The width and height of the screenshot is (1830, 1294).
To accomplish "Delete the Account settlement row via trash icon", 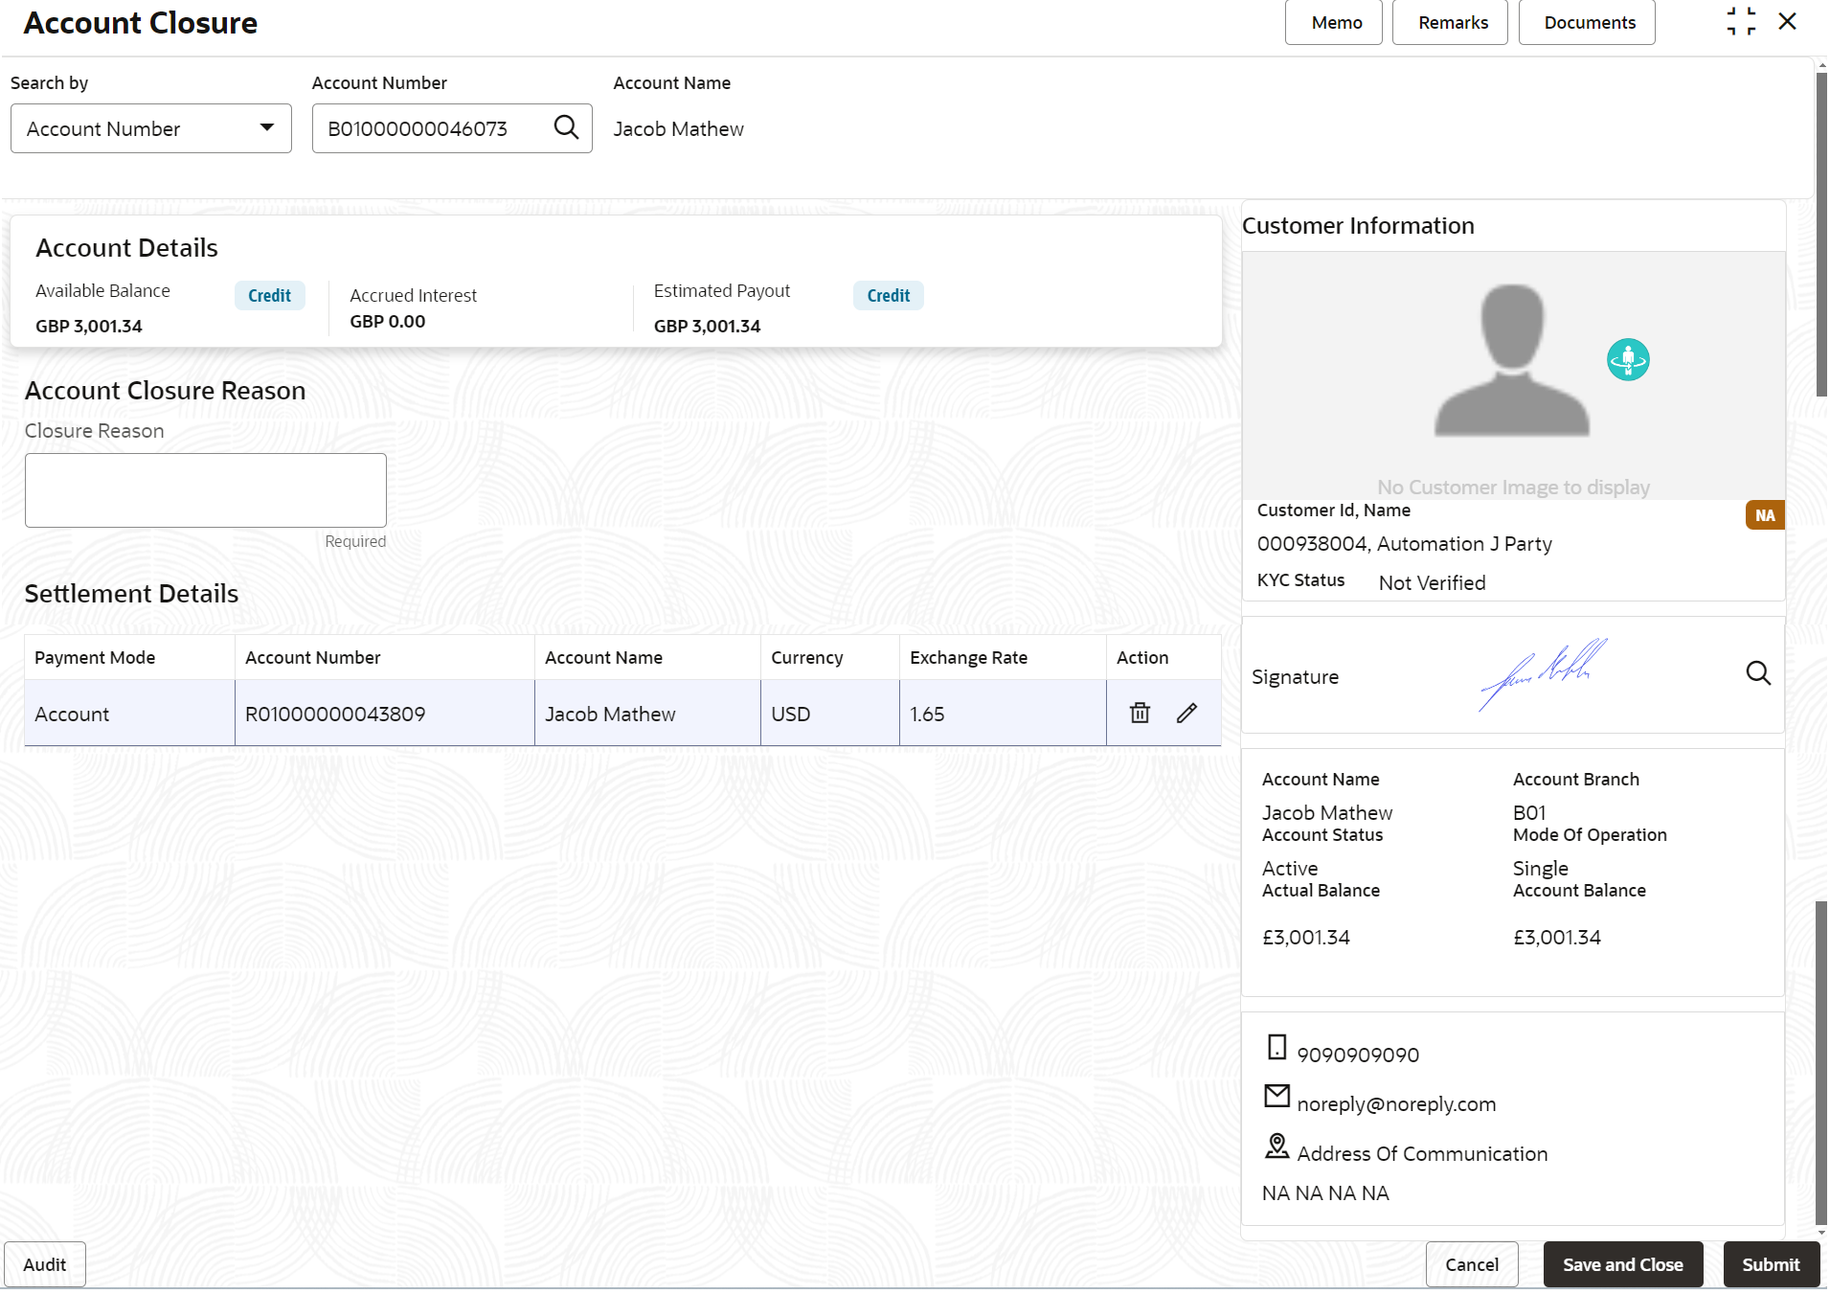I will (1140, 713).
